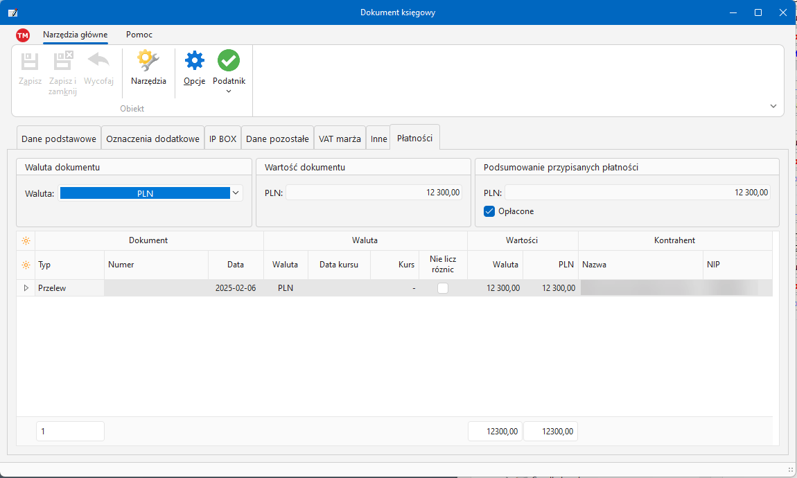Click the Wycofaj undo arrow icon
The height and width of the screenshot is (478, 797).
tap(98, 62)
